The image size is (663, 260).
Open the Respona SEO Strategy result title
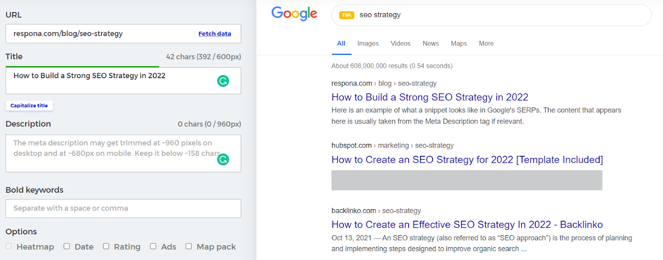tap(430, 97)
